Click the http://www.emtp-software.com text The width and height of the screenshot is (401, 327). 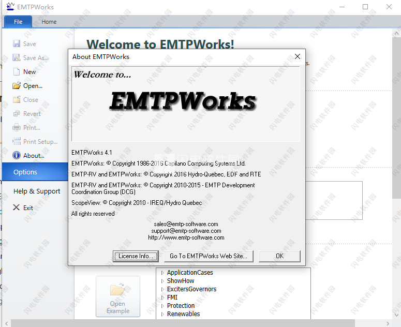click(186, 237)
